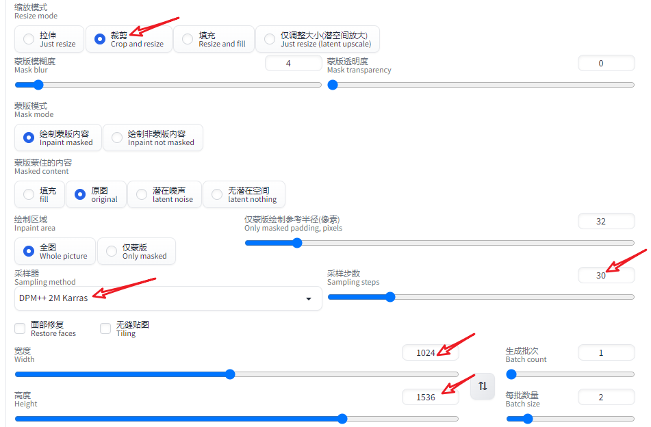Adjust the Sampling steps slider
The image size is (651, 427).
tap(481, 297)
